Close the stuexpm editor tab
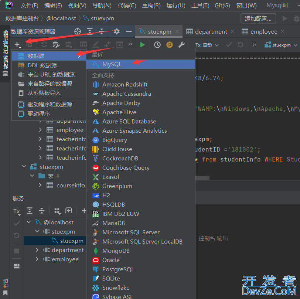This screenshot has height=299, width=300. [177, 31]
